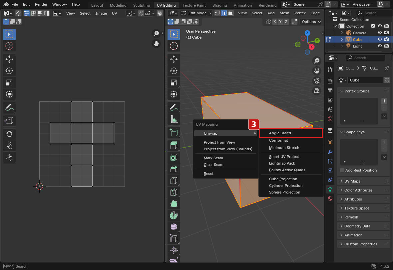Image resolution: width=393 pixels, height=270 pixels.
Task: Select the Grab sculpt tool in UV editor
Action: point(9,134)
